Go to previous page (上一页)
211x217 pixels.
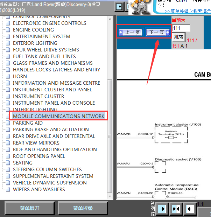[x=131, y=32]
